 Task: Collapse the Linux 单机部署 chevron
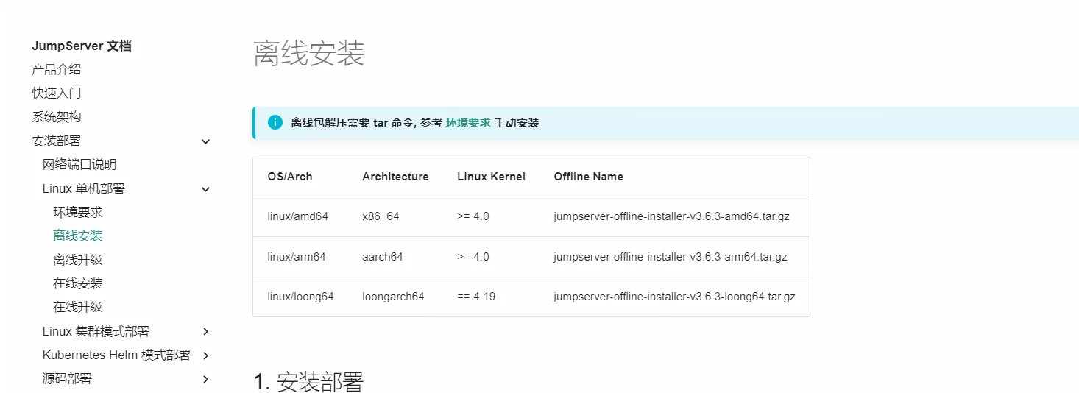(x=206, y=189)
